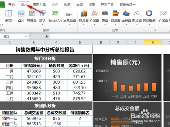Screen dimensions: 170x127
Task: Select column F header
Action: pos(118,43)
